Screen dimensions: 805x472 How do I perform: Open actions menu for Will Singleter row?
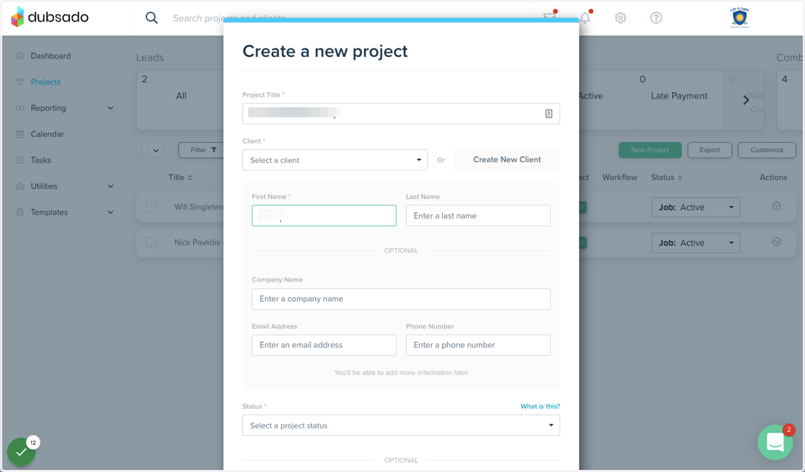(x=776, y=206)
